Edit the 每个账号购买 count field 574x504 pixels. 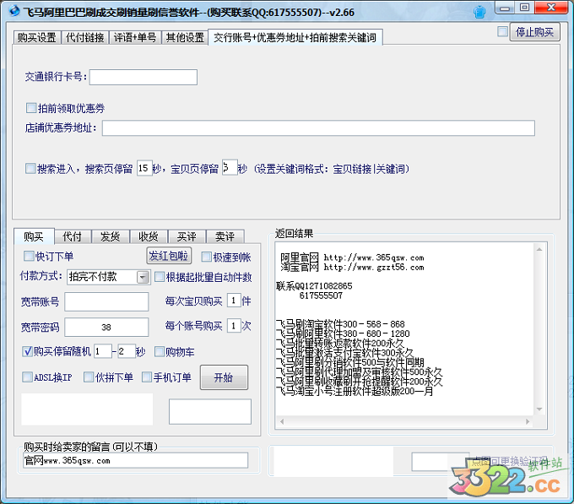click(x=234, y=325)
